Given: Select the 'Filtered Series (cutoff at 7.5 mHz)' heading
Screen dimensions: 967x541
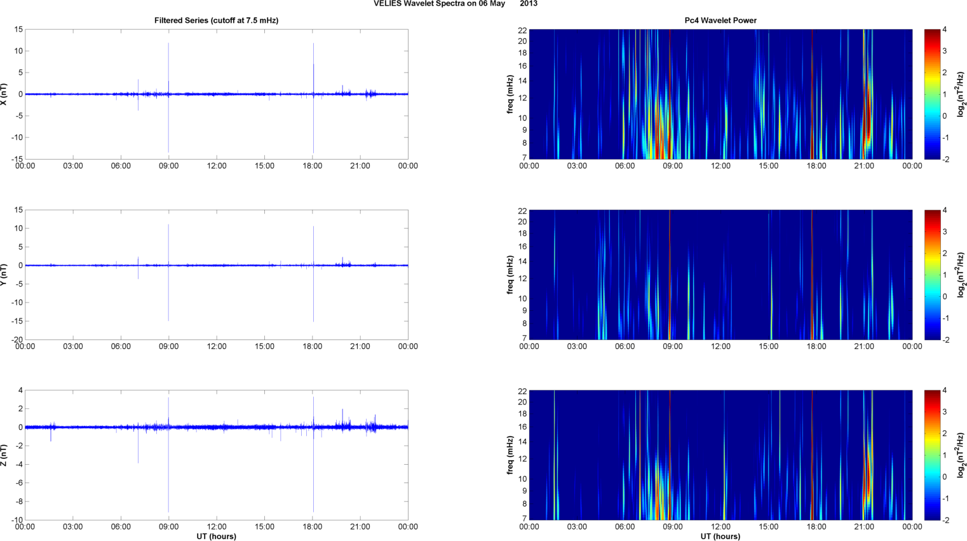Looking at the screenshot, I should pos(216,20).
